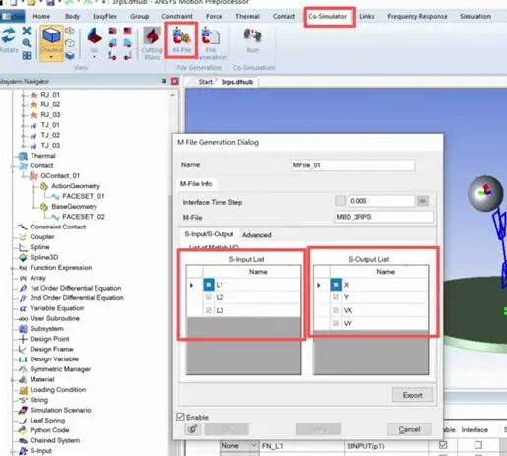The image size is (507, 456).
Task: Select FACESET_01 in the tree
Action: tap(83, 196)
